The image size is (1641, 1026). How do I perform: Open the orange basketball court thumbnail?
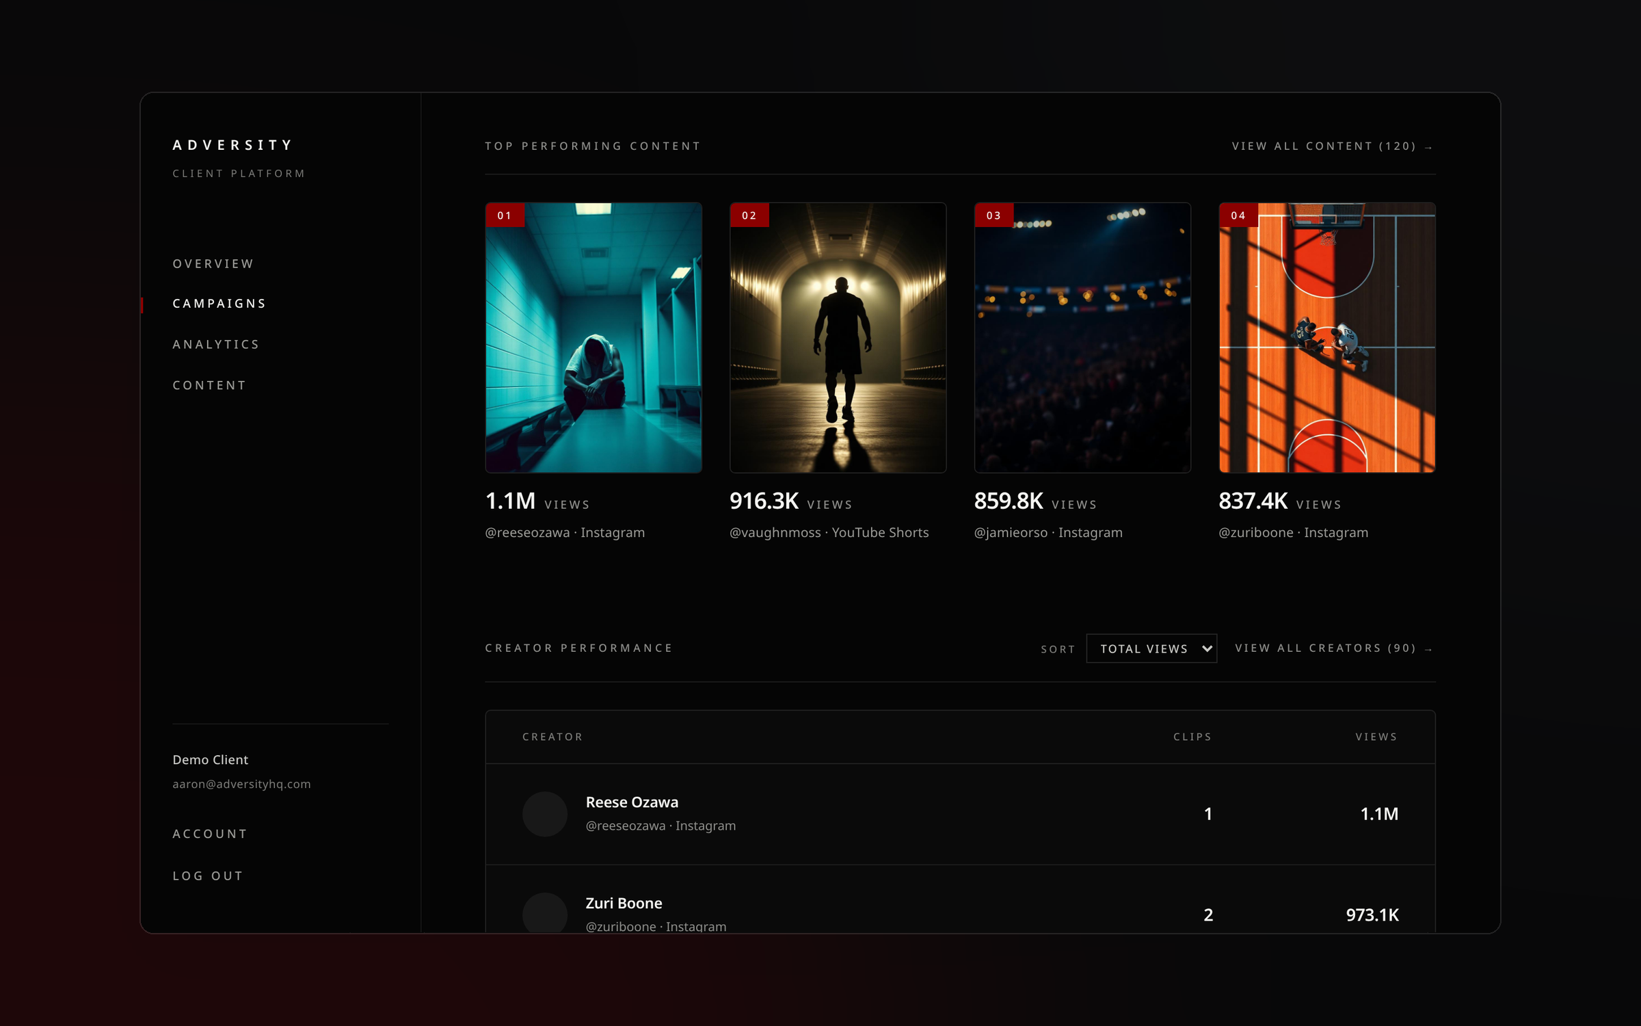1327,337
